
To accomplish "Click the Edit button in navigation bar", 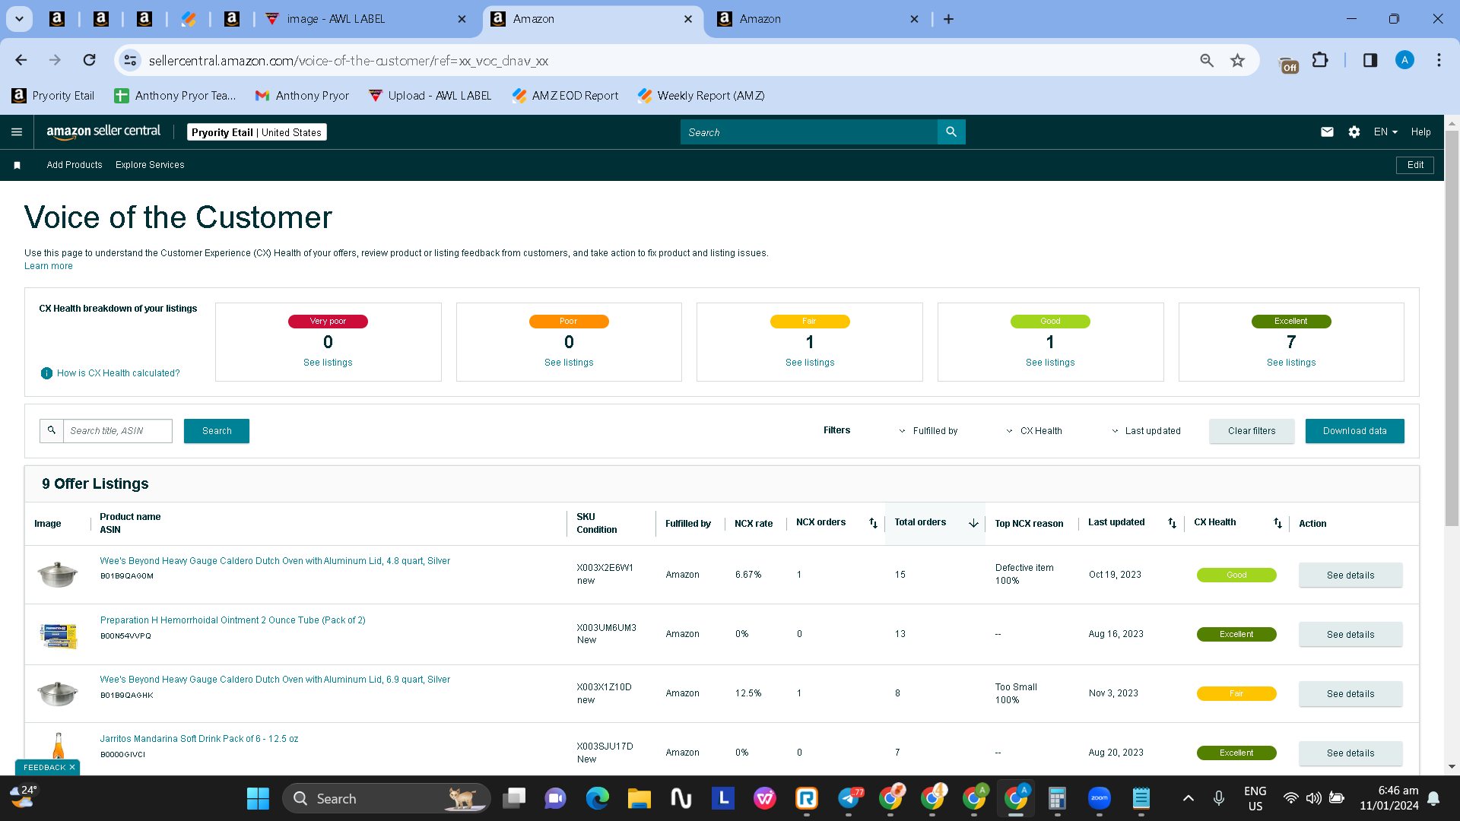I will coord(1415,165).
